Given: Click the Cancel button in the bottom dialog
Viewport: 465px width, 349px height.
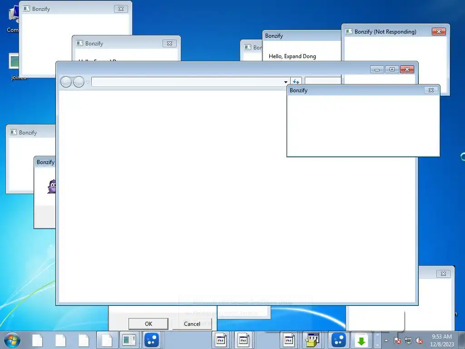Looking at the screenshot, I should 192,324.
